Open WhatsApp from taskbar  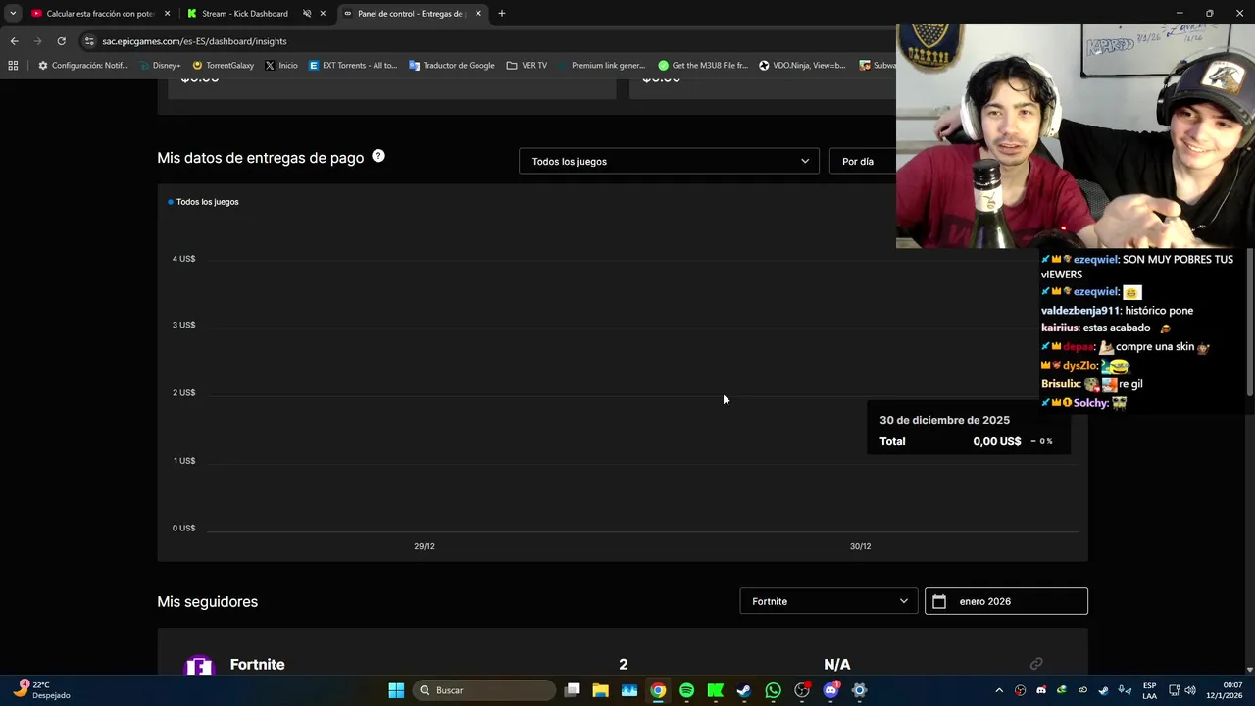[773, 690]
